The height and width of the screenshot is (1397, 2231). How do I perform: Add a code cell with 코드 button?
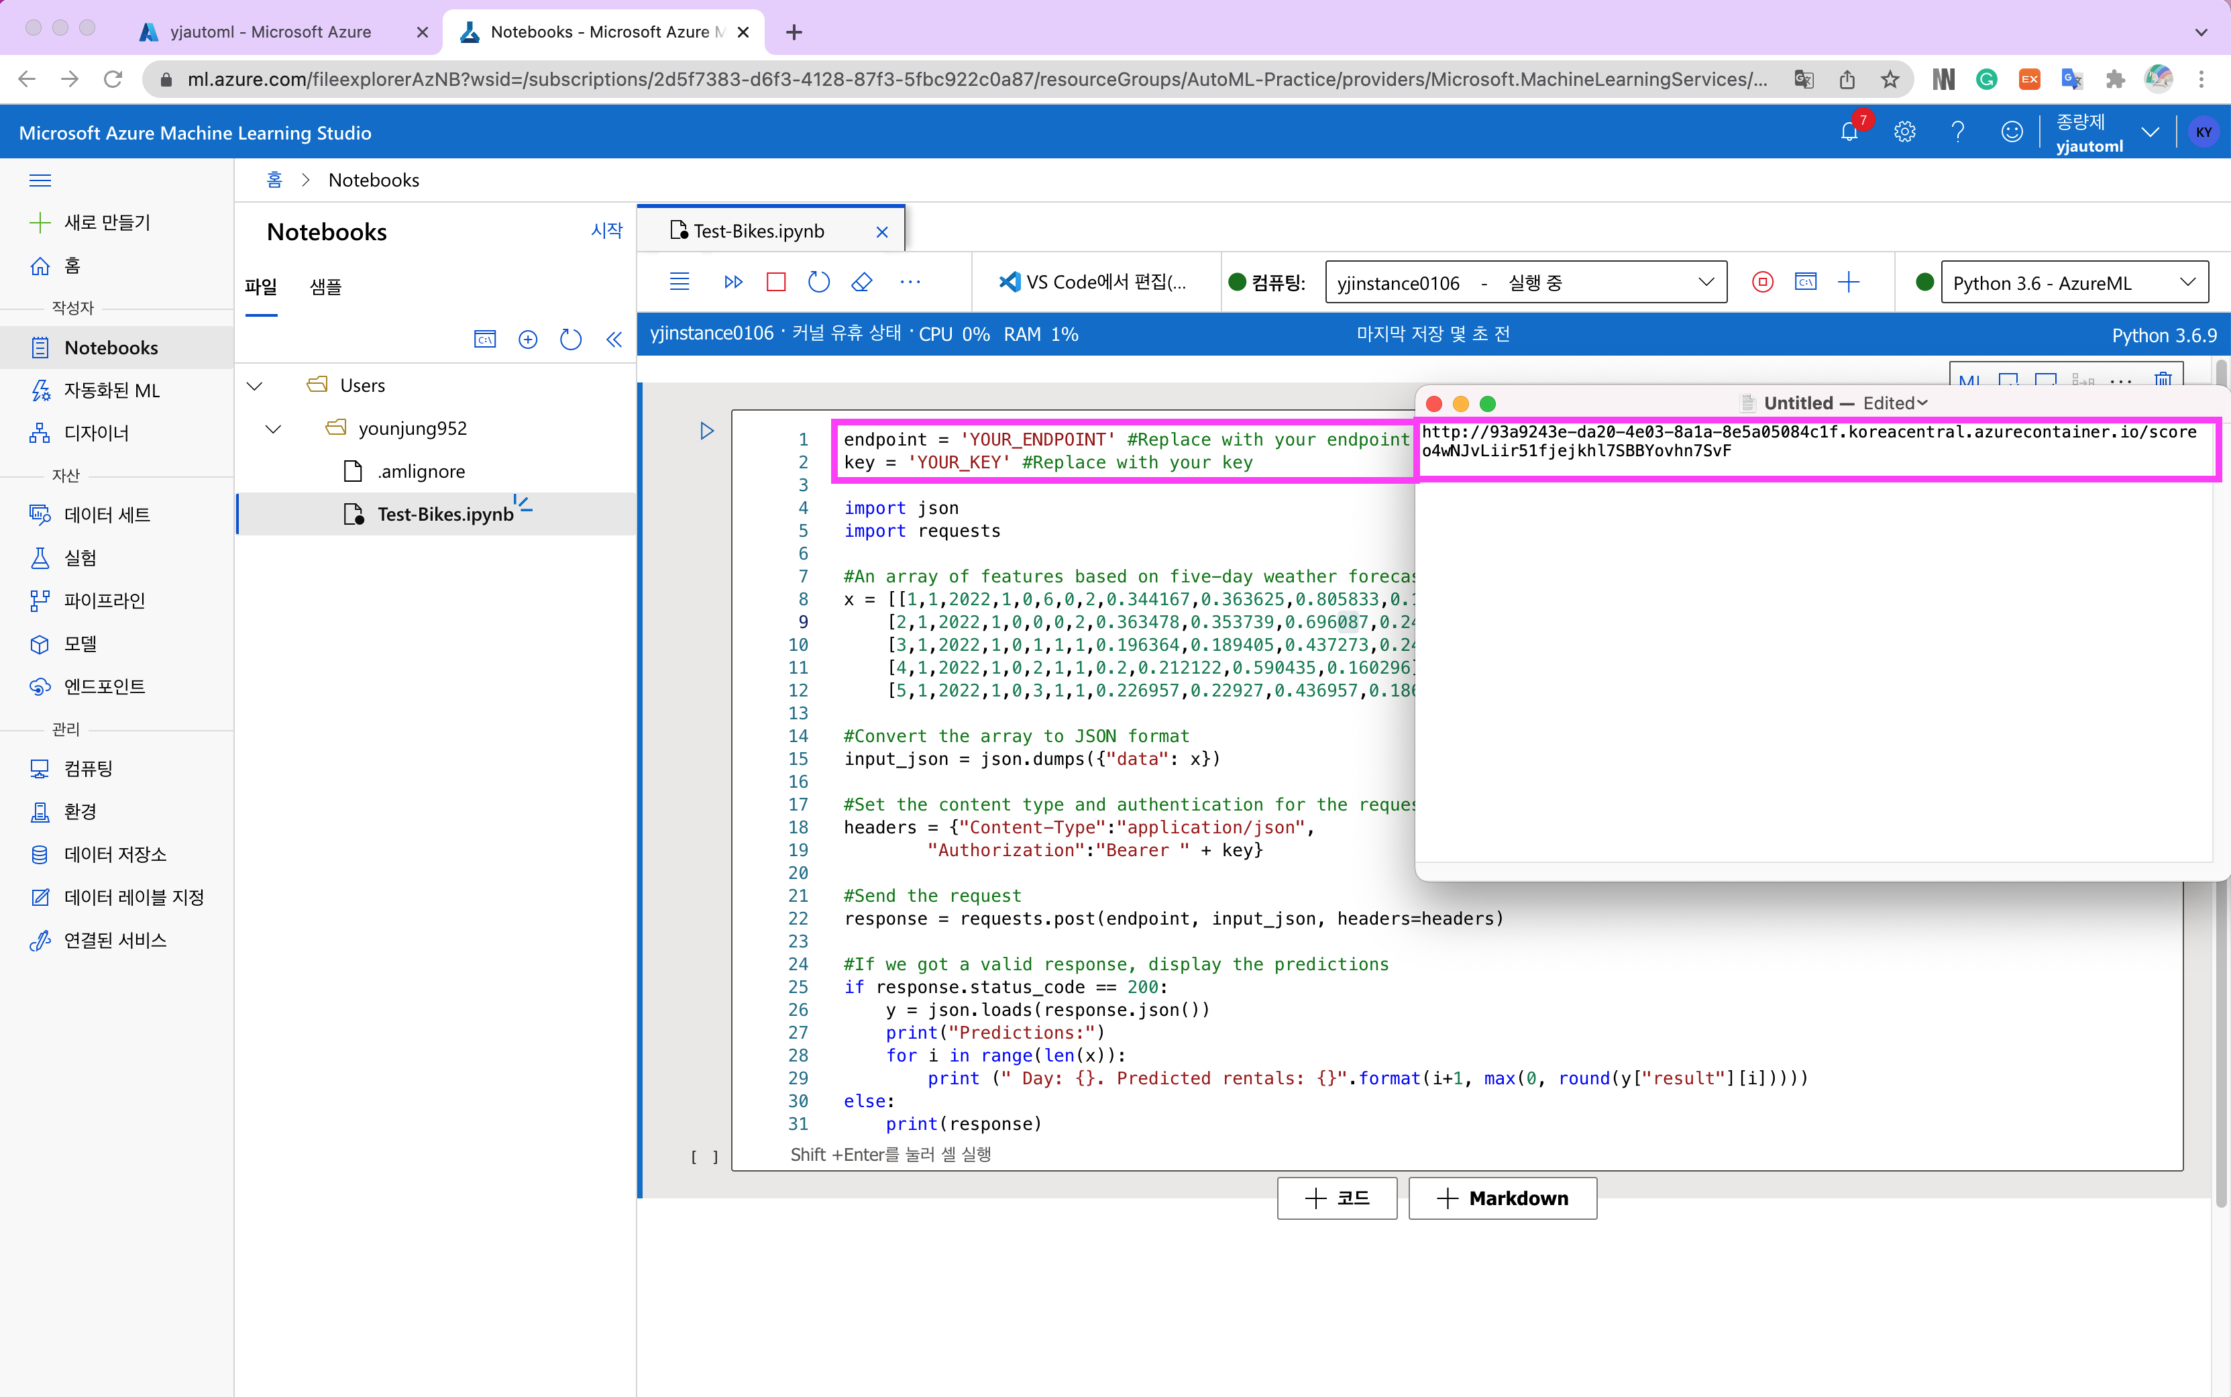point(1336,1198)
